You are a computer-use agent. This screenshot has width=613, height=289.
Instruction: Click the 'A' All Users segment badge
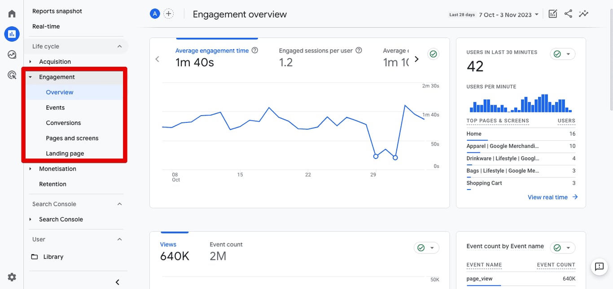[155, 14]
